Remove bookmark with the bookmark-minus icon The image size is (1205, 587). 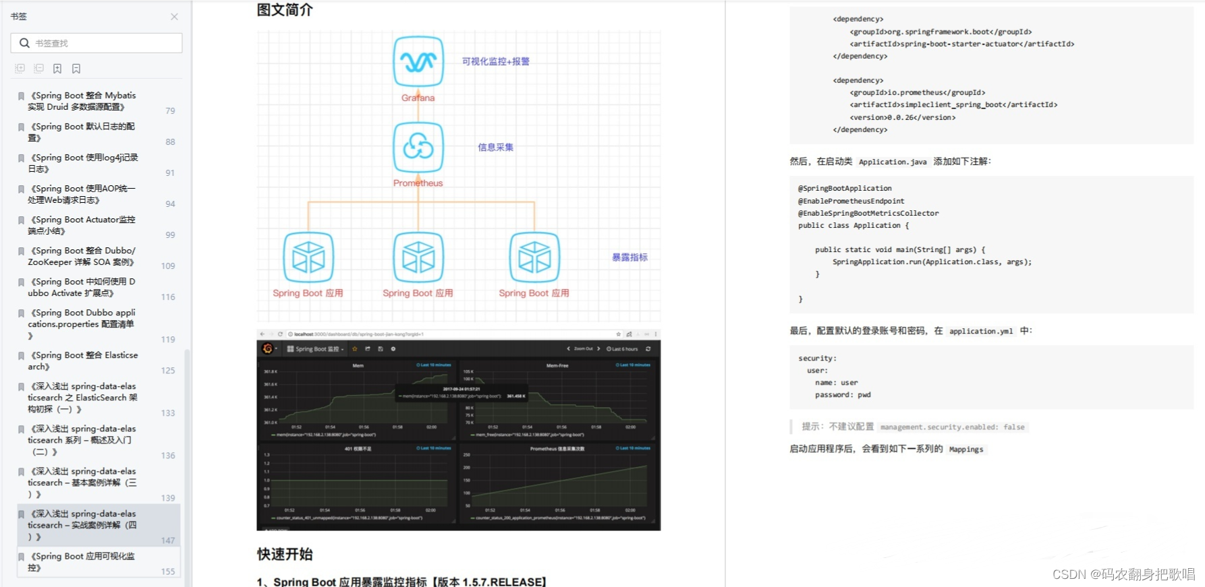[x=76, y=69]
